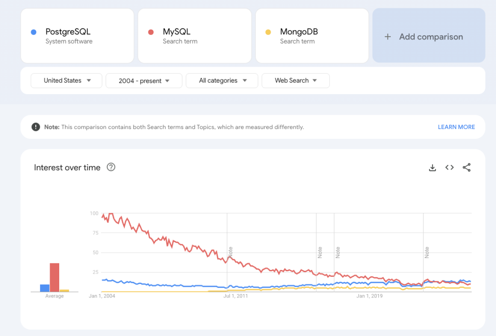Click the red MySQL average bar
The height and width of the screenshot is (336, 496).
pyautogui.click(x=55, y=277)
